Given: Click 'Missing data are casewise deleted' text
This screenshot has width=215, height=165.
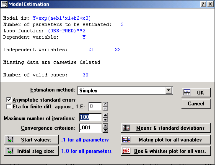Looking at the screenshot, I should click(x=52, y=62).
